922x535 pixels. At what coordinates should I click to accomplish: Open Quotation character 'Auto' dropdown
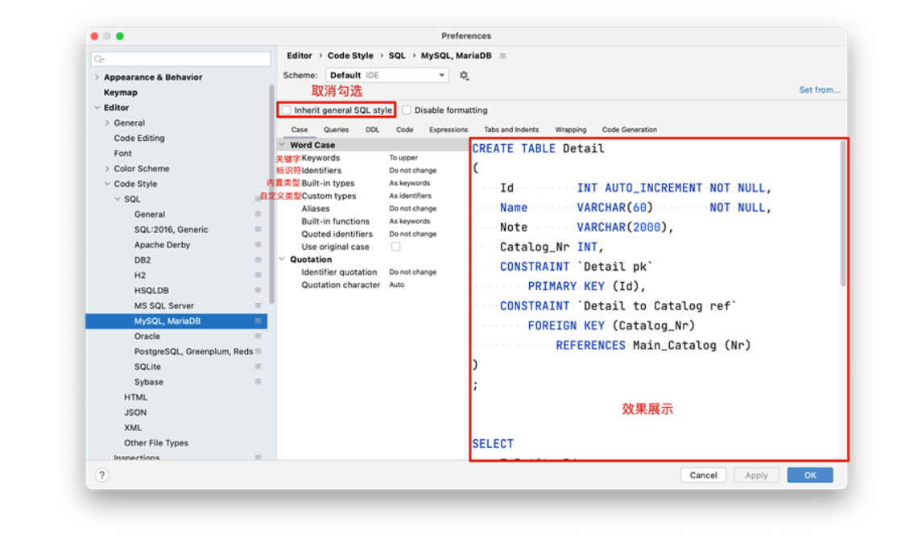point(397,285)
